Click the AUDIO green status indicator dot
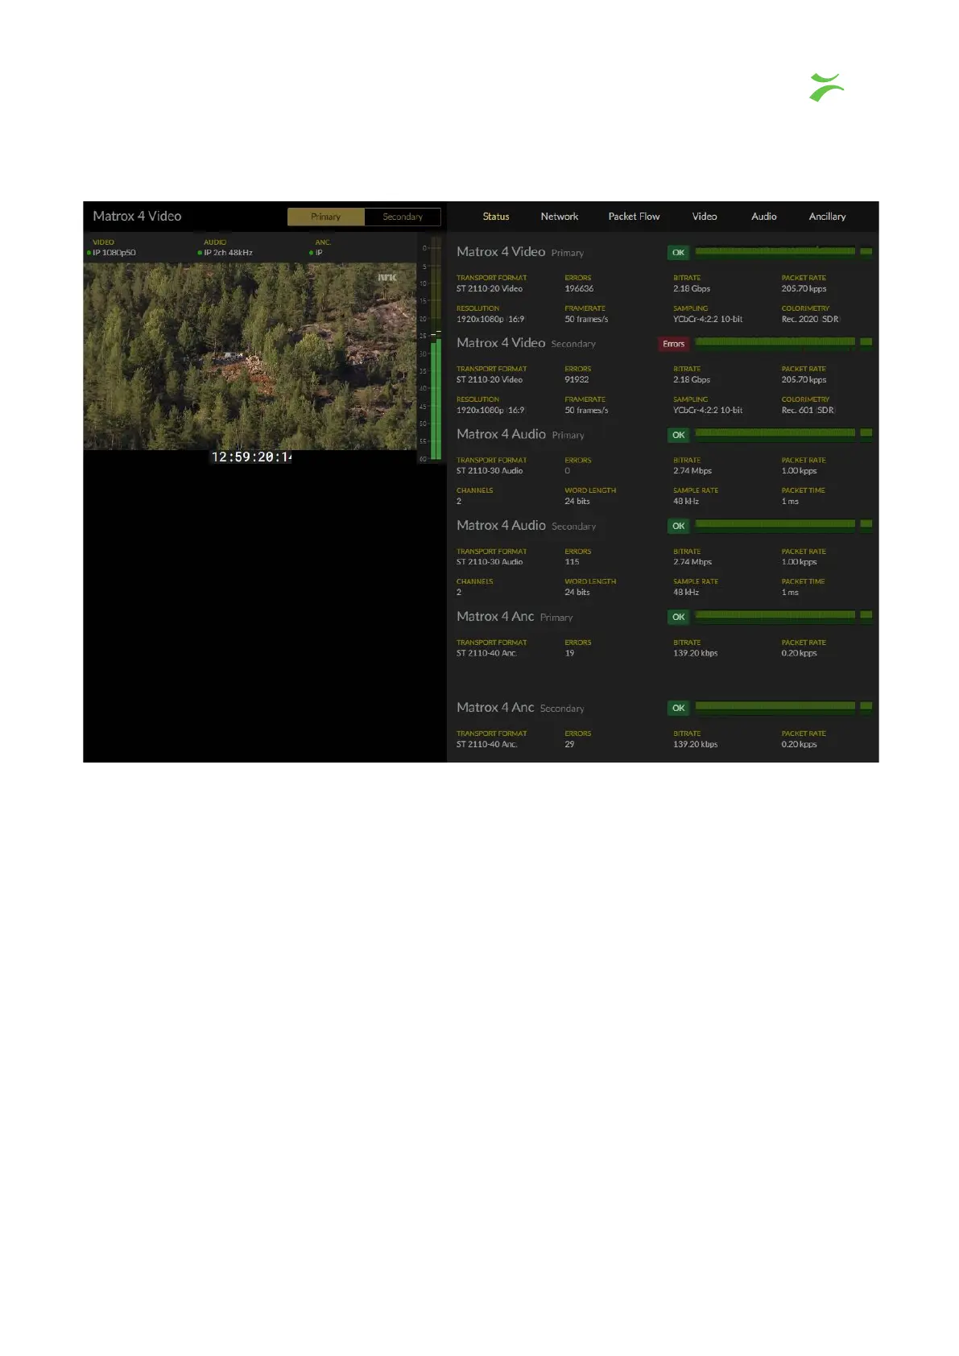 tap(200, 253)
